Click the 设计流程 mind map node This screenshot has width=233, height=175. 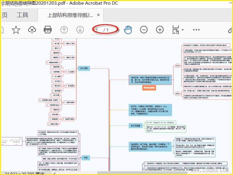[x=84, y=68]
